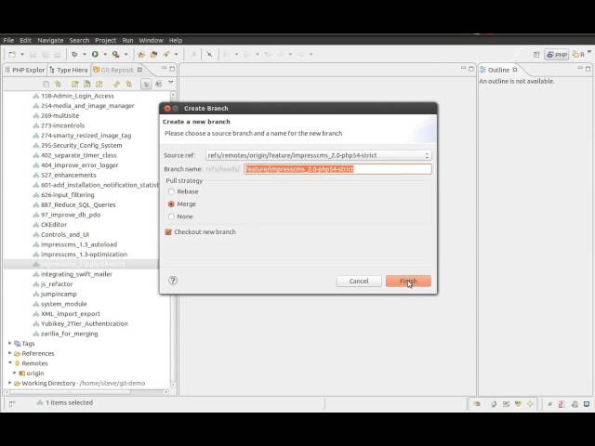Click the External Tools run icon
The height and width of the screenshot is (446, 595).
point(115,55)
